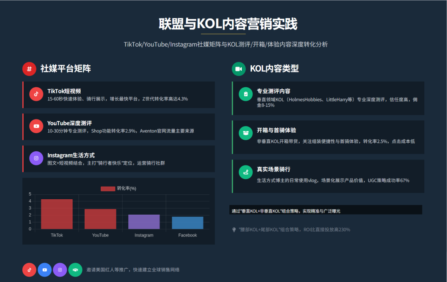Click the TikTok短视频 card title
Viewport: 447px width, 282px height.
click(x=64, y=91)
